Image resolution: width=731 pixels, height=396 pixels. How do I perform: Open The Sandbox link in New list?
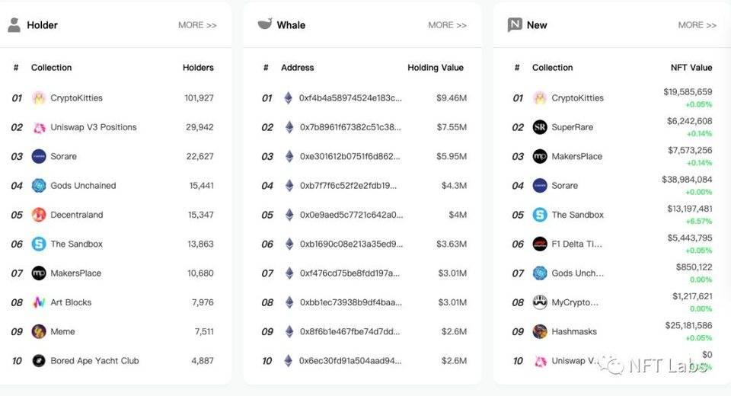577,215
